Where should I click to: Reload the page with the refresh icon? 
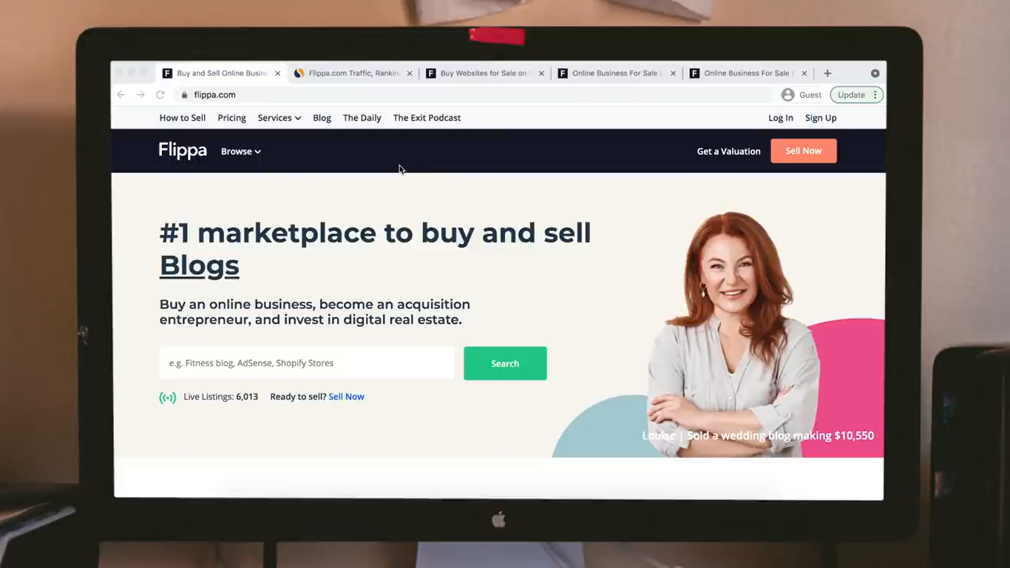pos(160,95)
